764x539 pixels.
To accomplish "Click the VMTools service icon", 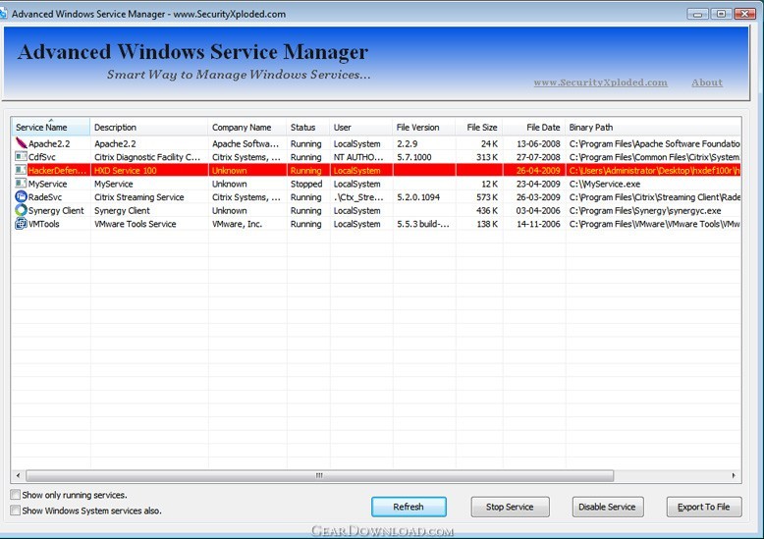I will point(21,224).
